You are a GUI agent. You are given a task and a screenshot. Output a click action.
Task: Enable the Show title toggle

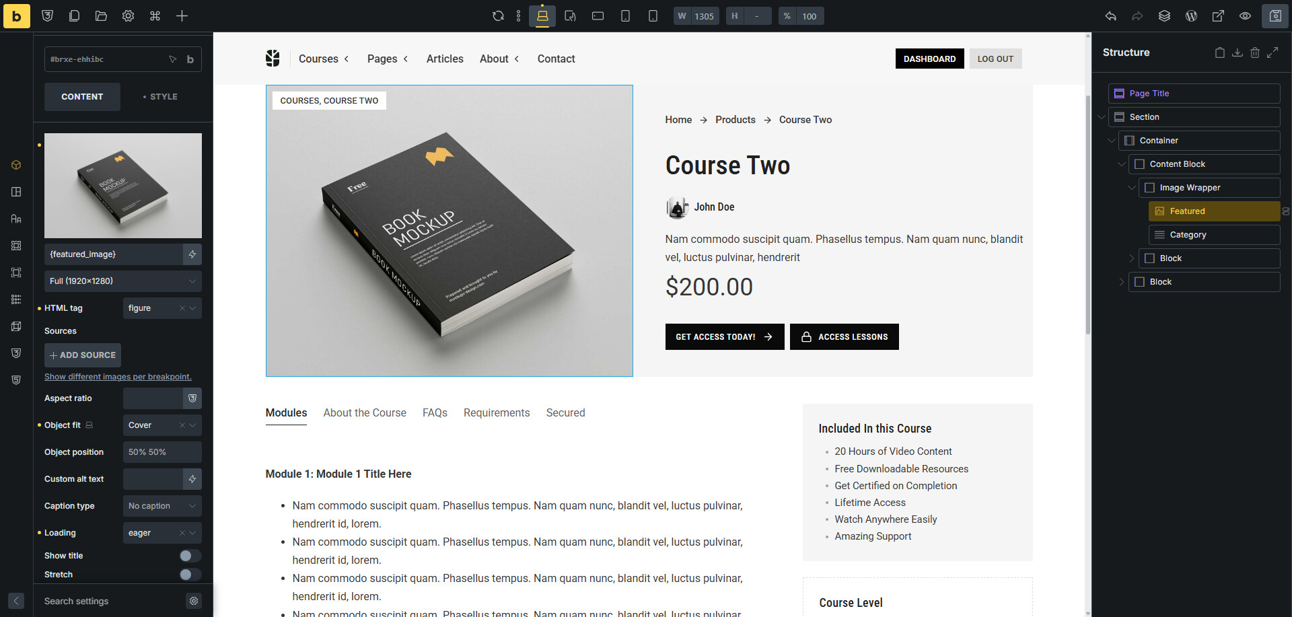pyautogui.click(x=190, y=556)
